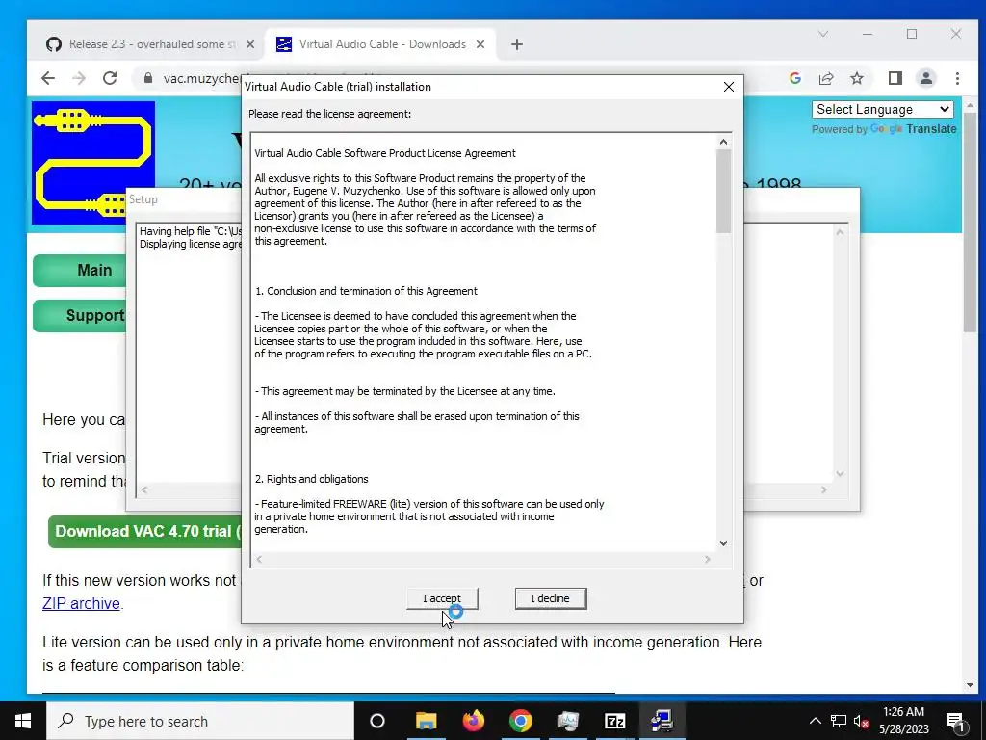Click Setup window log scroll down arrow
The image size is (986, 740).
click(840, 474)
